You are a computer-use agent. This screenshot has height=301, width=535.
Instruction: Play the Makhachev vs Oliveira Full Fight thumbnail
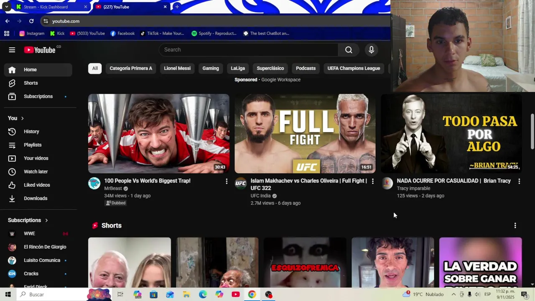[x=305, y=133]
